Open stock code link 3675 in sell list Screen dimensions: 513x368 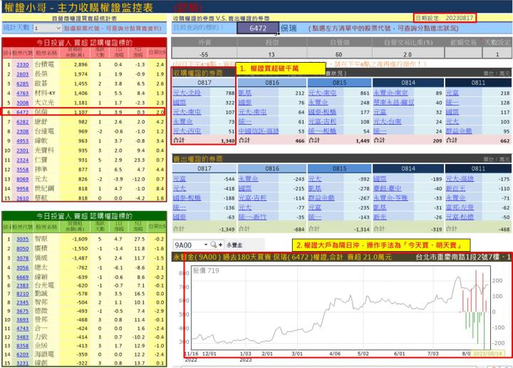pyautogui.click(x=23, y=311)
